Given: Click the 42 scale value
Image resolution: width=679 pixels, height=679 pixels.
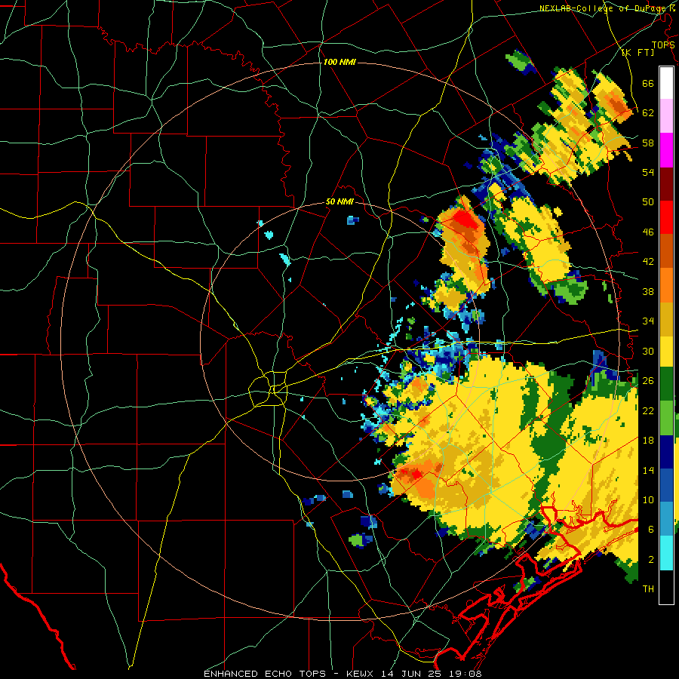Looking at the screenshot, I should [x=648, y=262].
